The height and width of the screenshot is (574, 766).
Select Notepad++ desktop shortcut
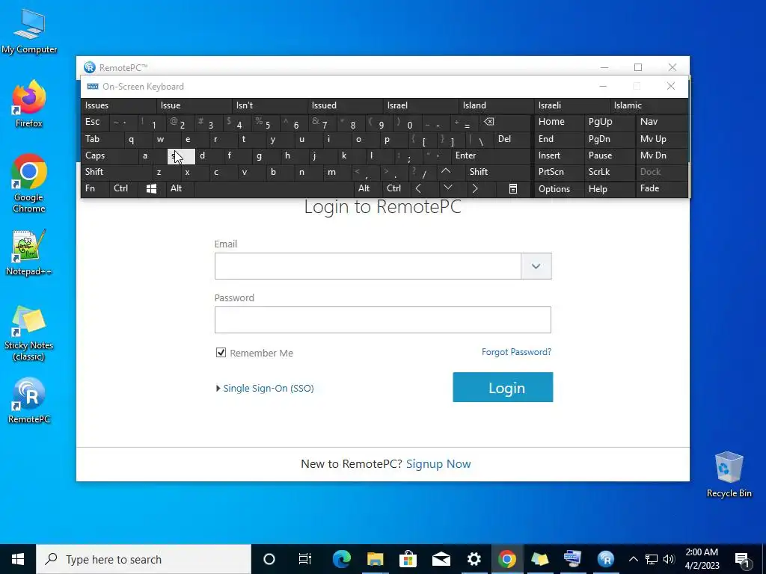[29, 253]
